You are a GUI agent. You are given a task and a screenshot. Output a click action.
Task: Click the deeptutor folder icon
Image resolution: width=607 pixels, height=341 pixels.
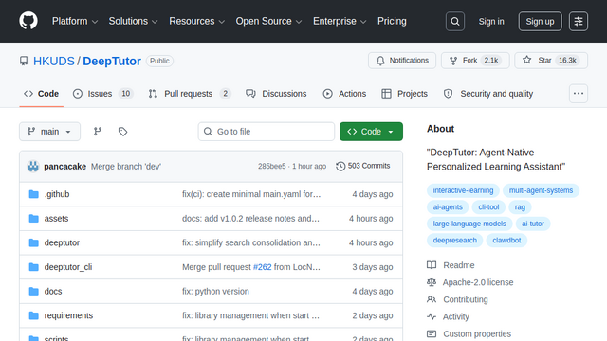pos(34,242)
